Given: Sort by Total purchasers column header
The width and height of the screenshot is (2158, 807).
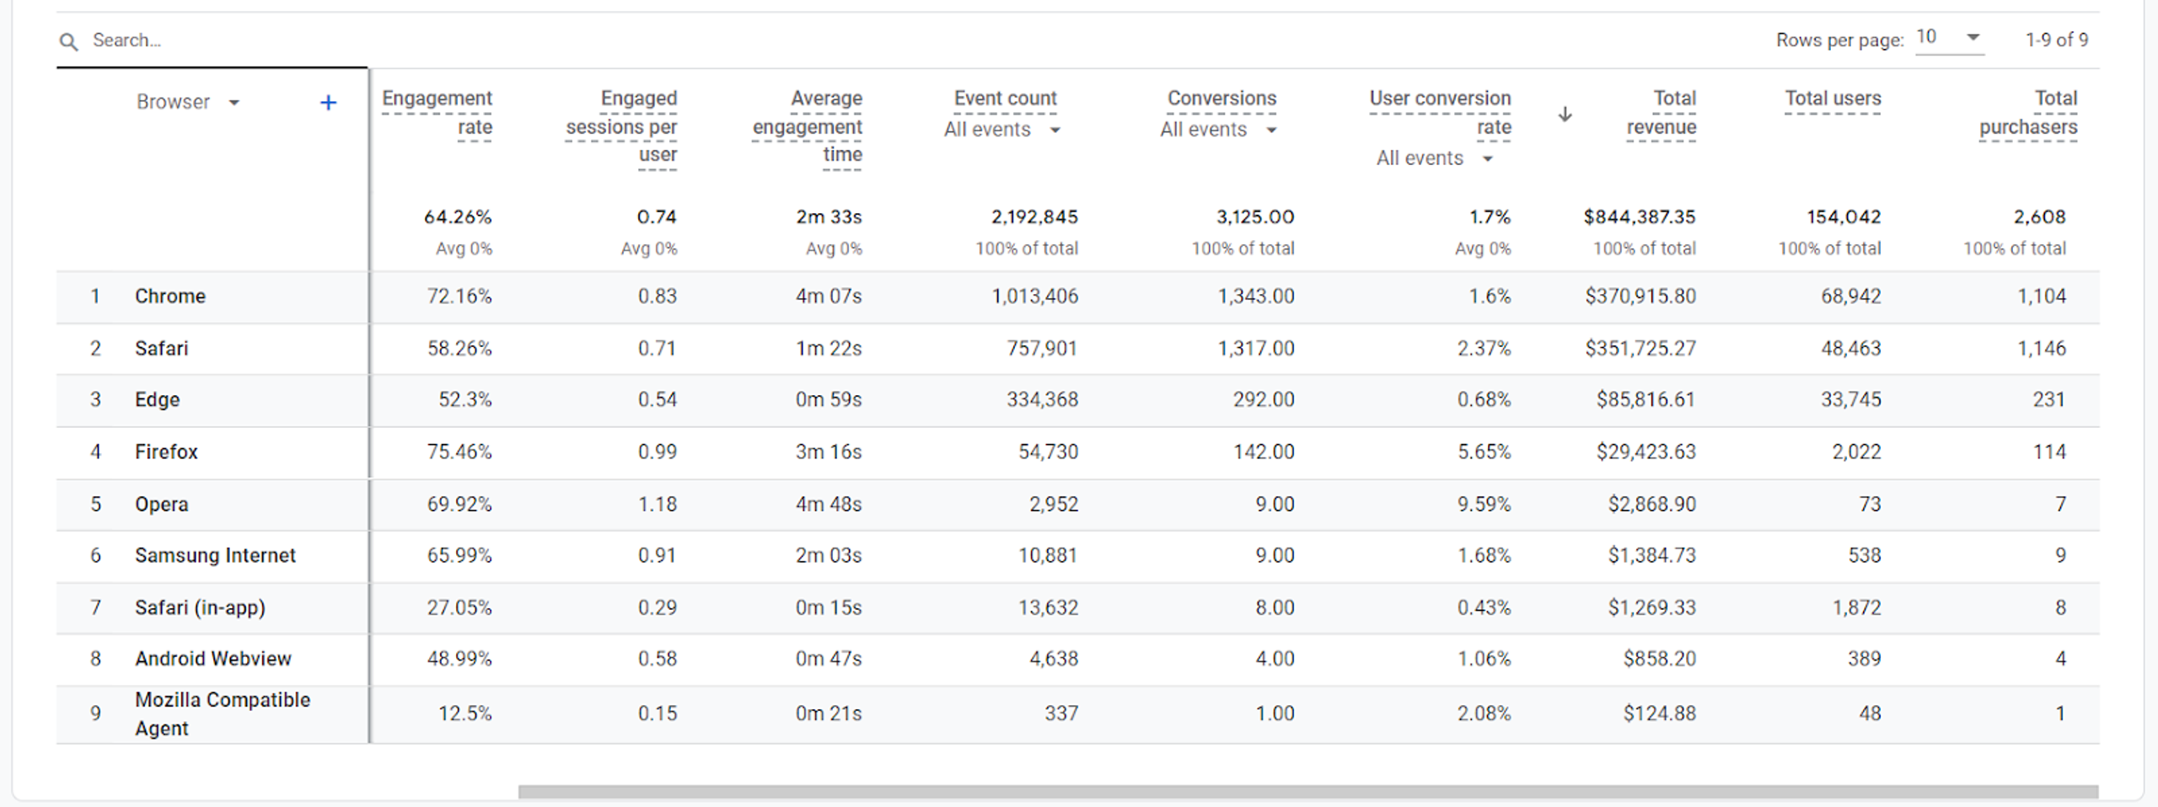Looking at the screenshot, I should click(2028, 112).
